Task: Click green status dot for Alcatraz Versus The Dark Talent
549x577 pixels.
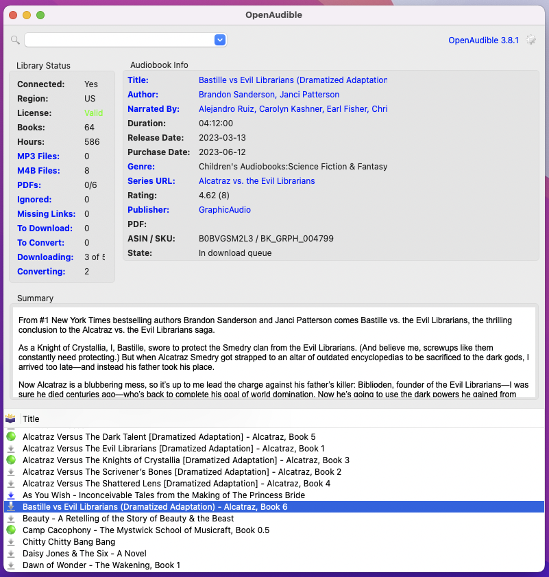Action: 11,436
